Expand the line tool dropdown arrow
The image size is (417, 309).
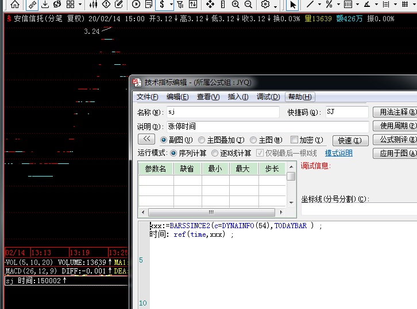tap(319, 5)
